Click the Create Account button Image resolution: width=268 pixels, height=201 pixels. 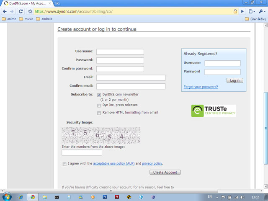coord(165,172)
